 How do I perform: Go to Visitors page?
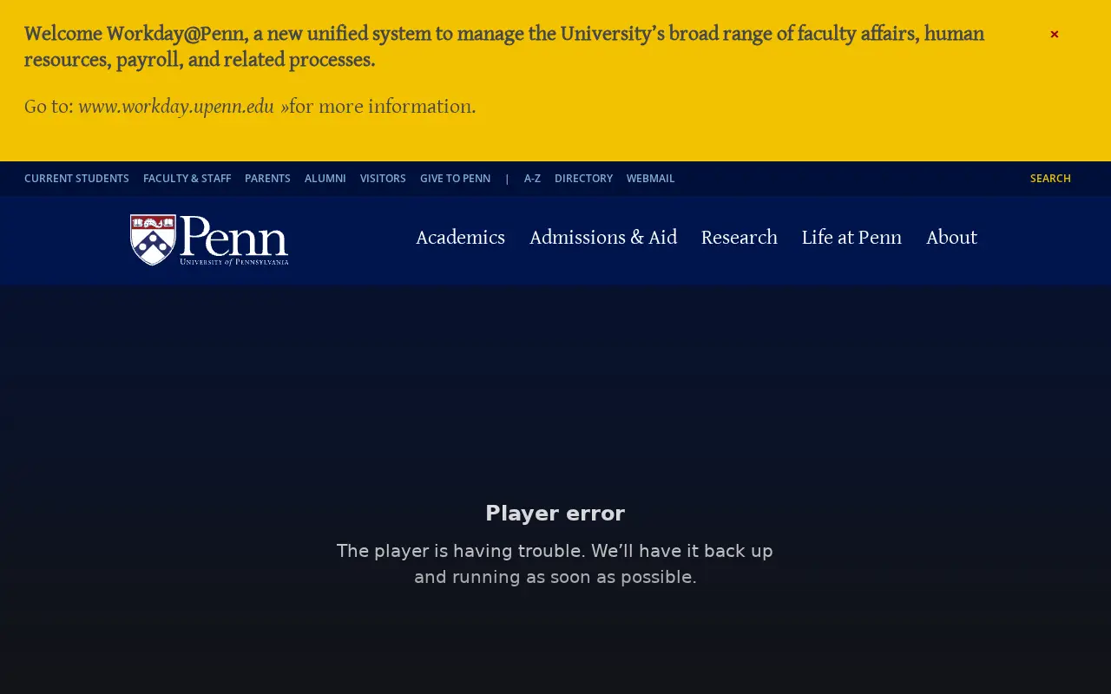383,179
